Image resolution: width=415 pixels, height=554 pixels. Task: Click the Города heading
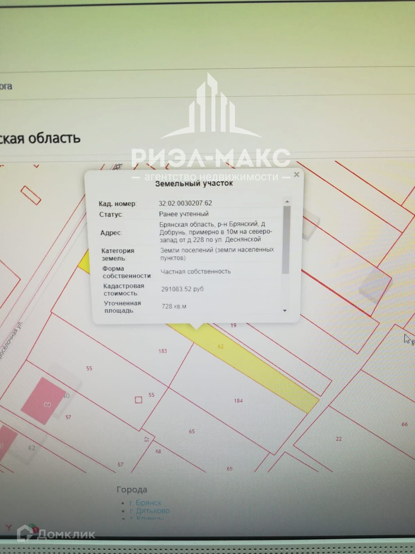(x=132, y=489)
